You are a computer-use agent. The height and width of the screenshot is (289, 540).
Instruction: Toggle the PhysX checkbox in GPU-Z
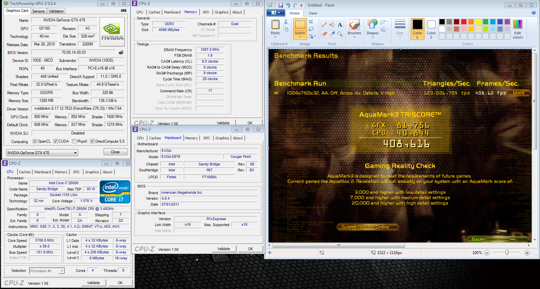pyautogui.click(x=74, y=141)
